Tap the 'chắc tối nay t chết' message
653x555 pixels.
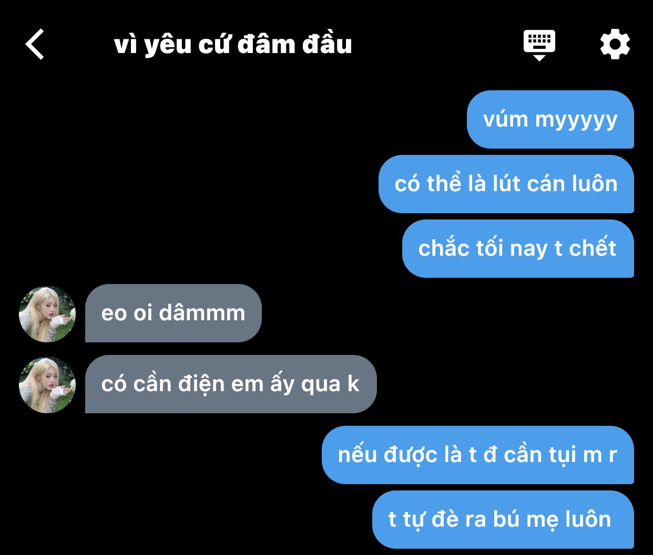(518, 248)
